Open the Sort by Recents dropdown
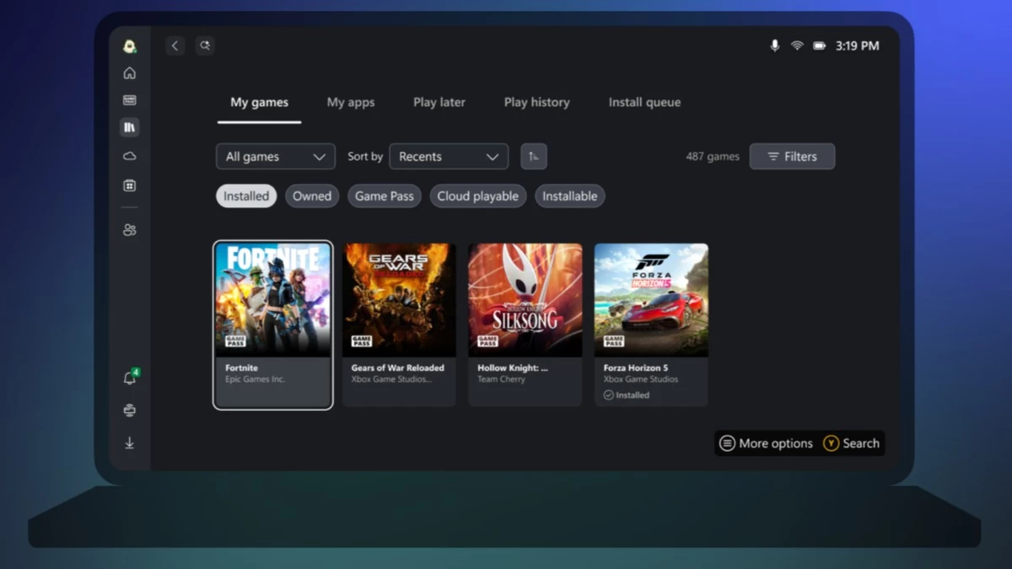The image size is (1012, 569). pos(448,156)
